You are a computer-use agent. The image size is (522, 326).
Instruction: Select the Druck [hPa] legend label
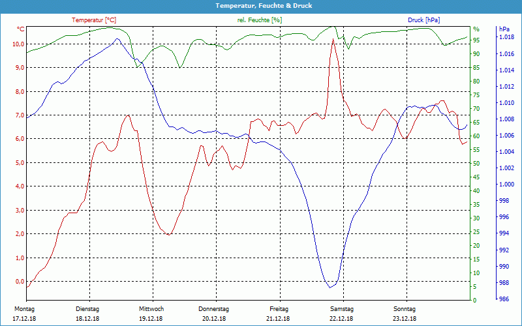click(426, 20)
